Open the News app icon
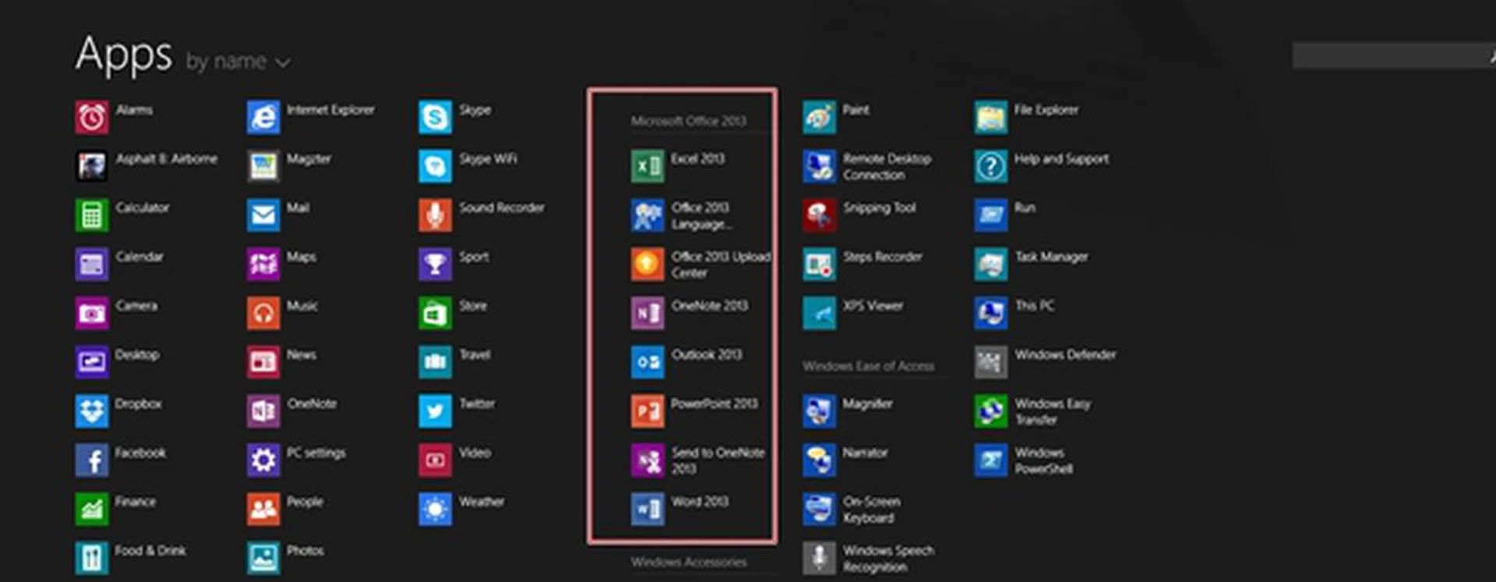This screenshot has width=1496, height=582. point(263,362)
